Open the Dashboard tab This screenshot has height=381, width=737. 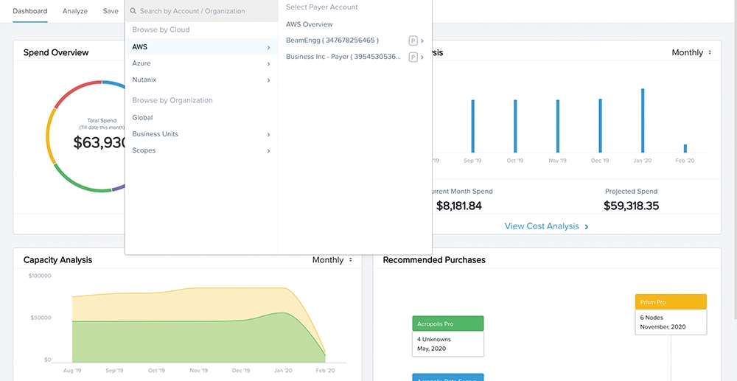[x=30, y=11]
